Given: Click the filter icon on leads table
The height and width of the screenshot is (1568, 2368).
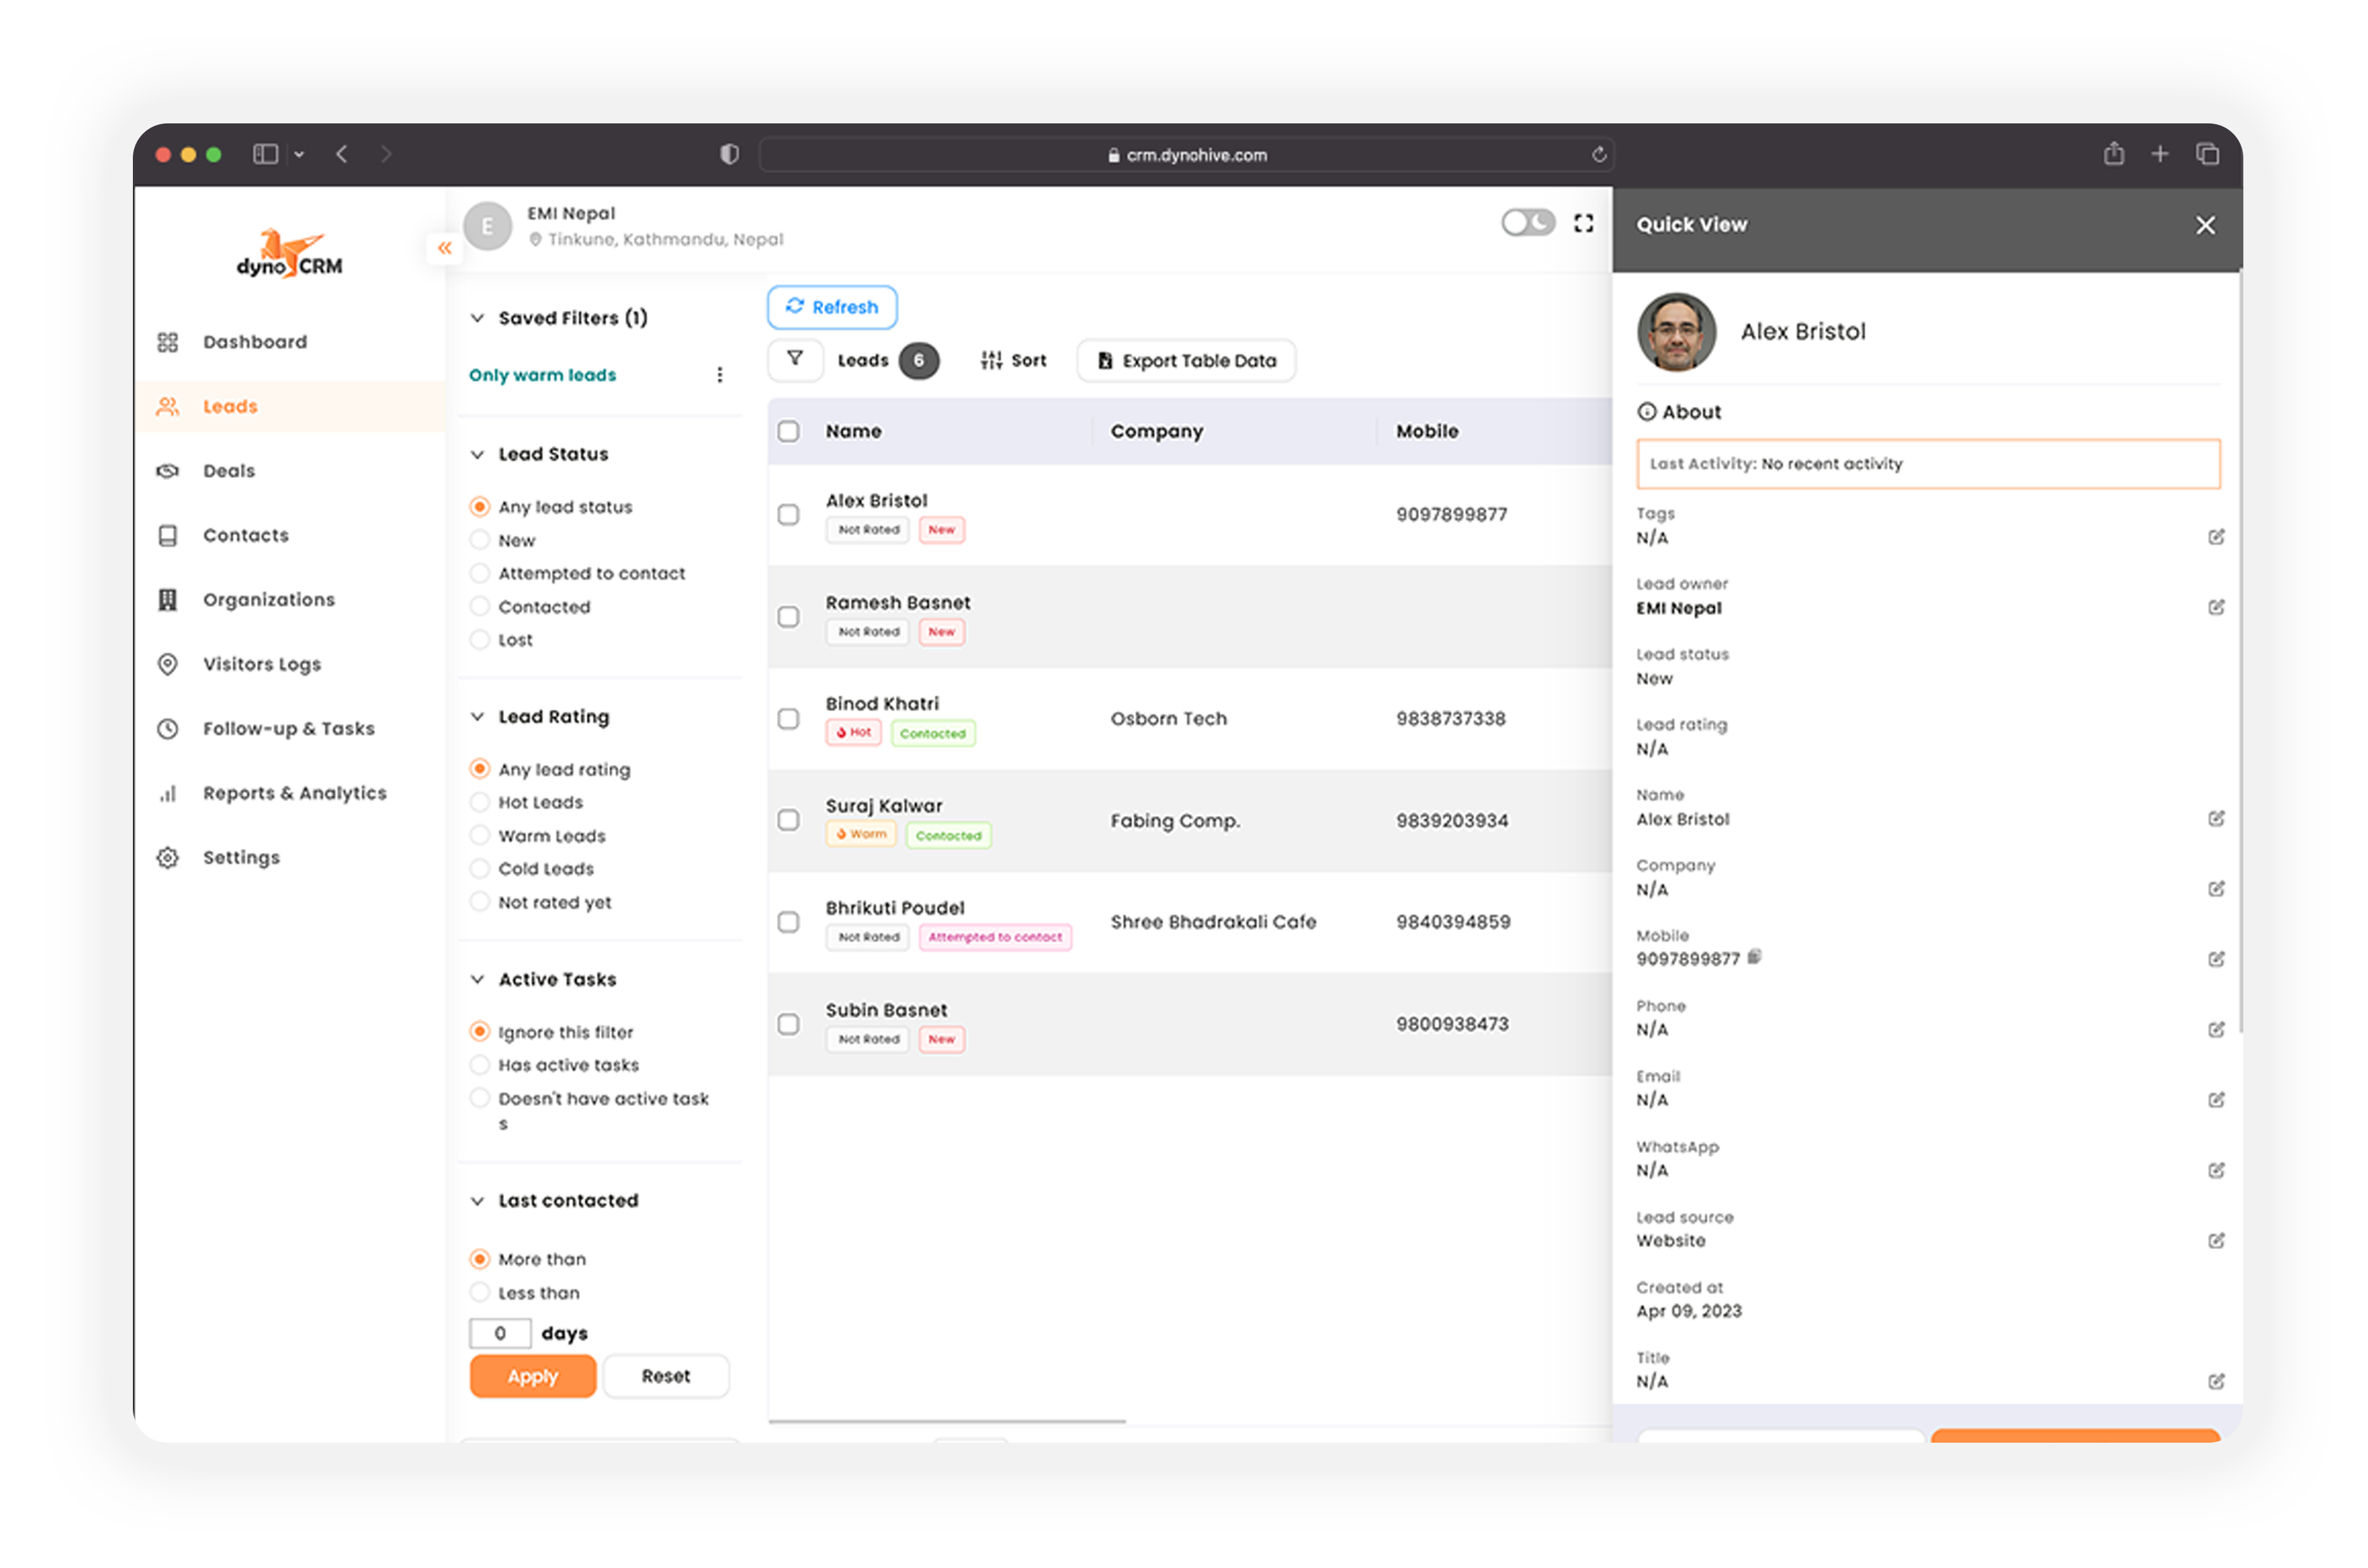Looking at the screenshot, I should tap(796, 361).
